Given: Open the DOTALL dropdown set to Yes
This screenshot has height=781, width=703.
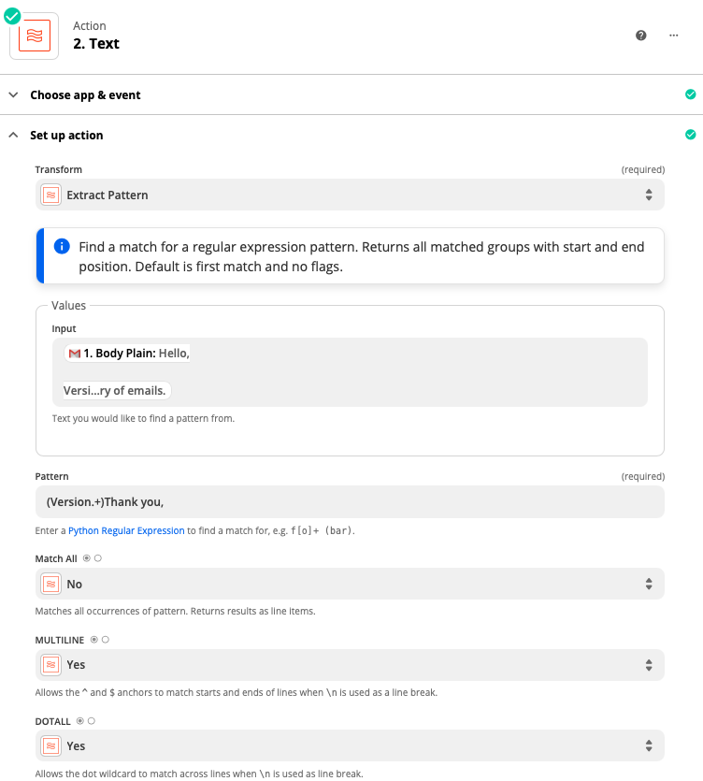Looking at the screenshot, I should (x=350, y=745).
